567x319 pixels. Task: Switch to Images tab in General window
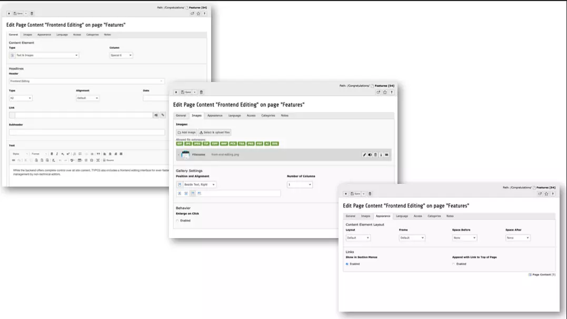tap(27, 35)
